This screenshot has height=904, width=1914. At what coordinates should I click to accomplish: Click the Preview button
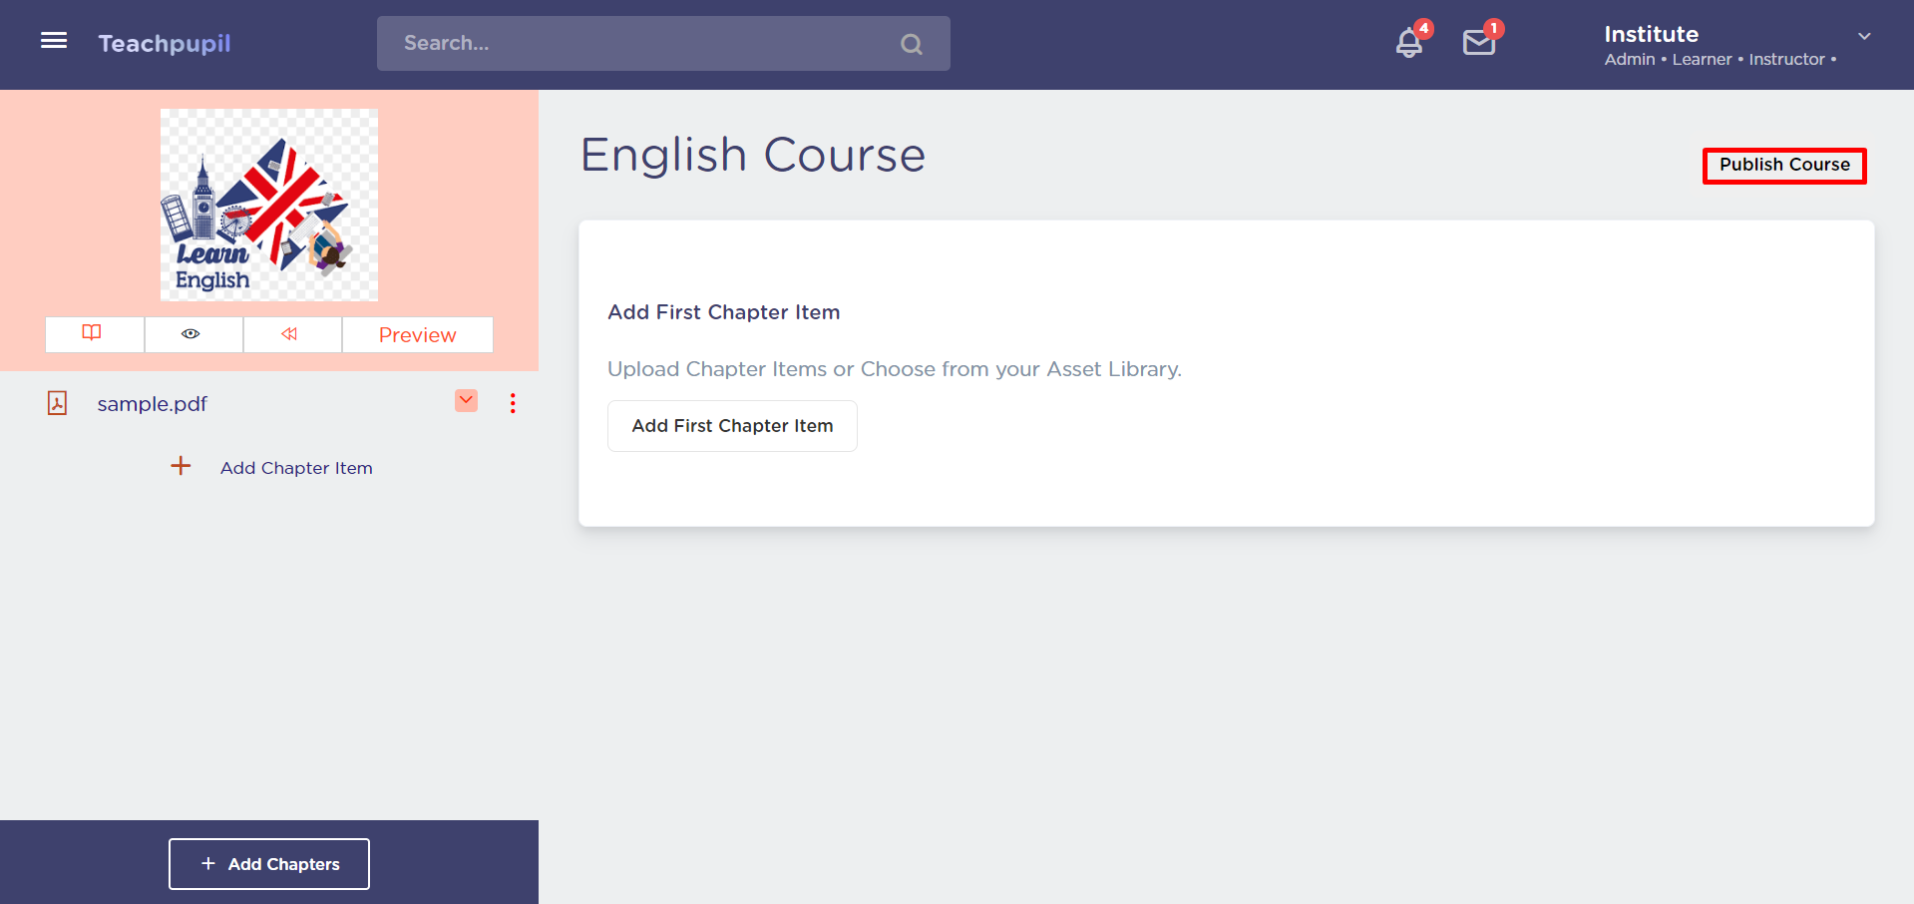(x=417, y=335)
